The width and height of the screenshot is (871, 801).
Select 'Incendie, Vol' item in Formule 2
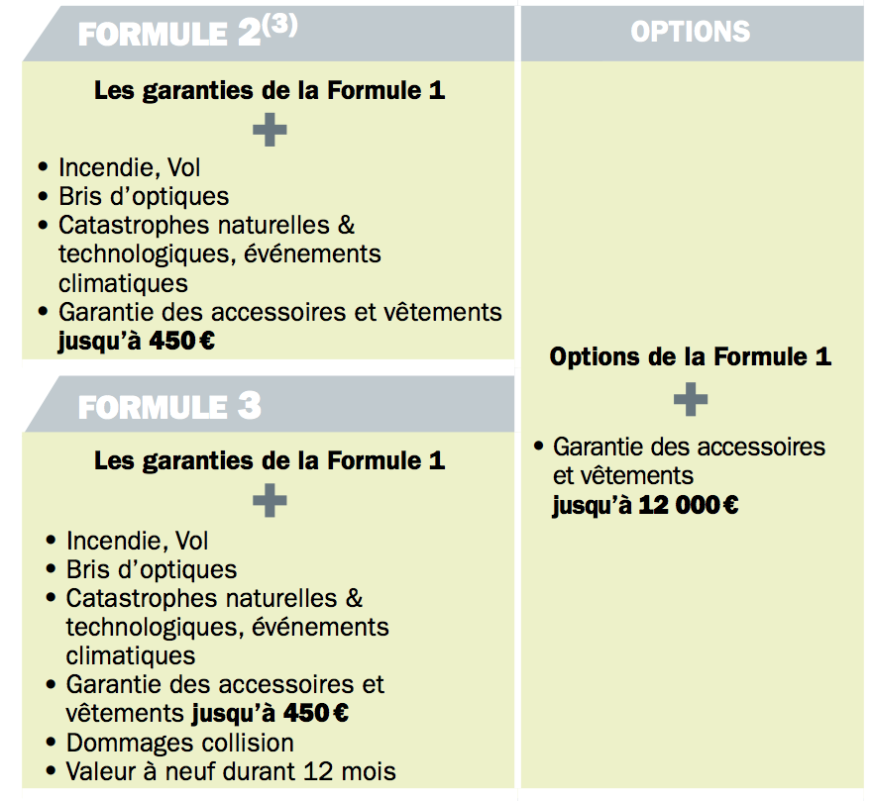pyautogui.click(x=130, y=167)
